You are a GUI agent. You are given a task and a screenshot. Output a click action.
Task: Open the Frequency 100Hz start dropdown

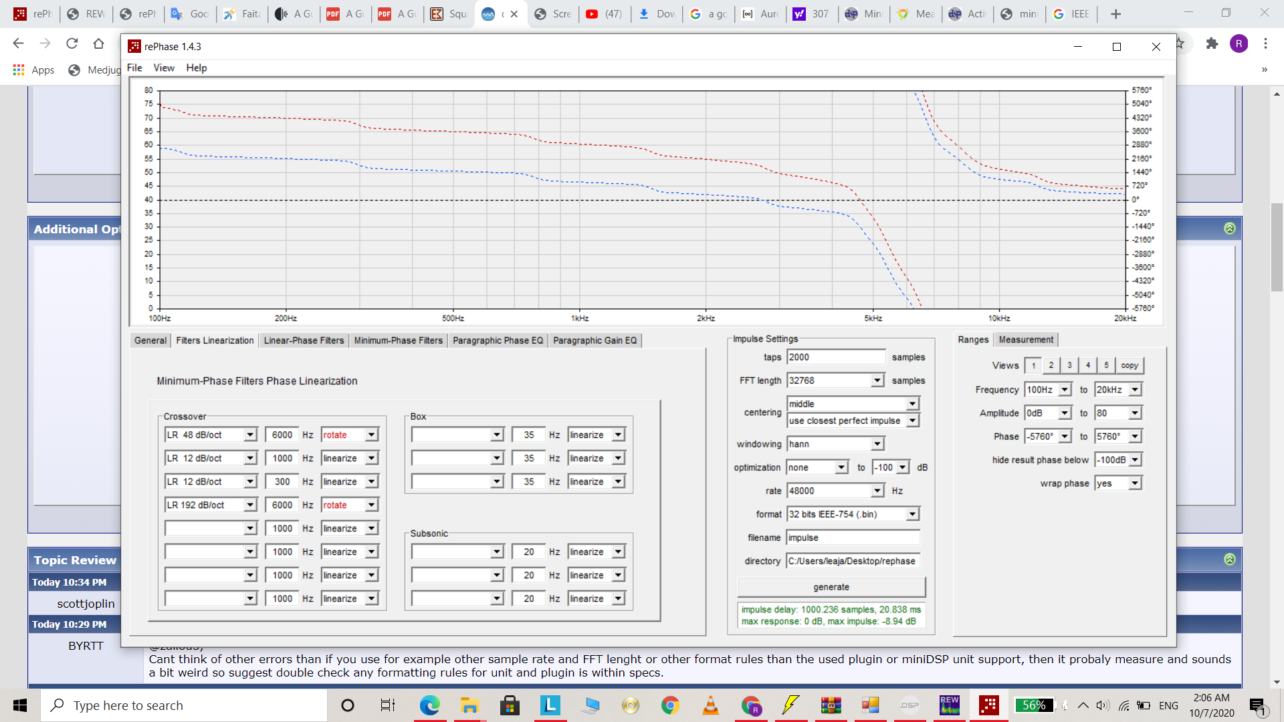(1065, 390)
